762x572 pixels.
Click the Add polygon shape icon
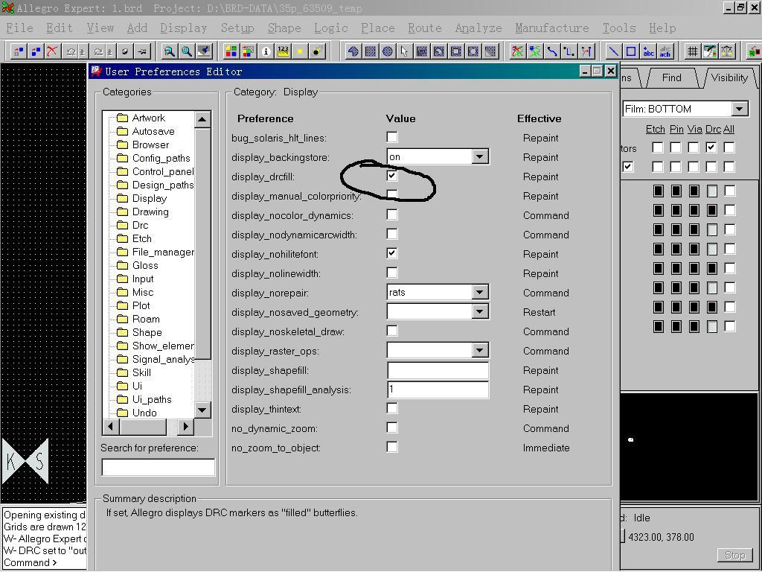353,51
